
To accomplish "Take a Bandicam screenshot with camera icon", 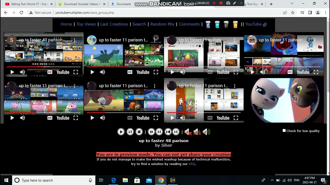I will pos(228,3).
